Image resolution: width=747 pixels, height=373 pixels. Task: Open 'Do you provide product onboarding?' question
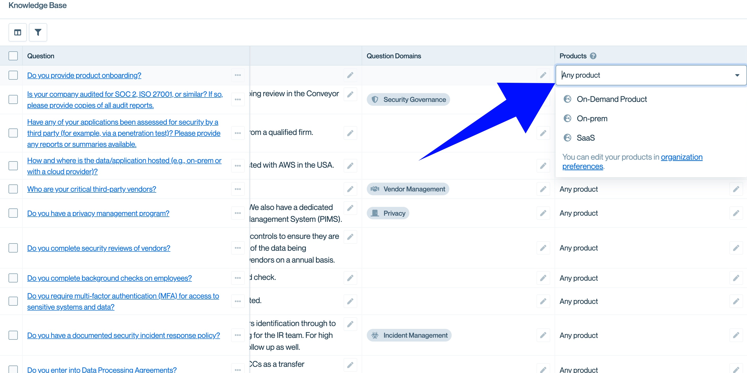tap(84, 75)
